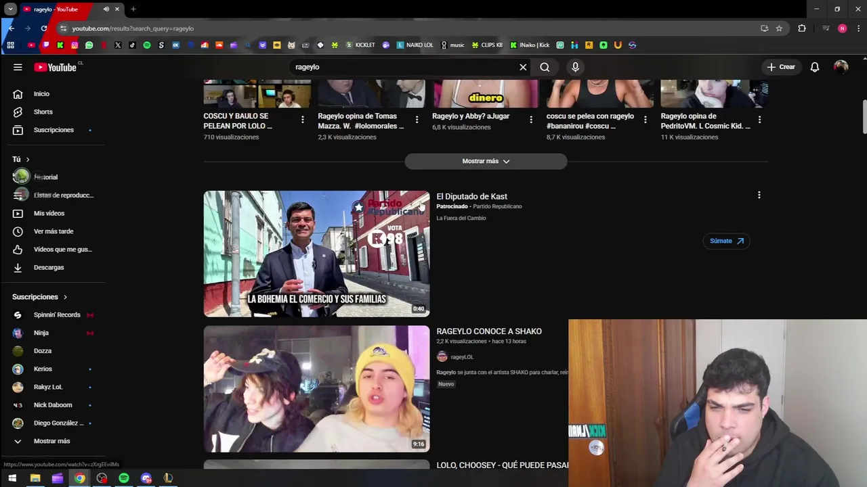867x487 pixels.
Task: Open the tab search dropdown arrow
Action: pyautogui.click(x=11, y=9)
